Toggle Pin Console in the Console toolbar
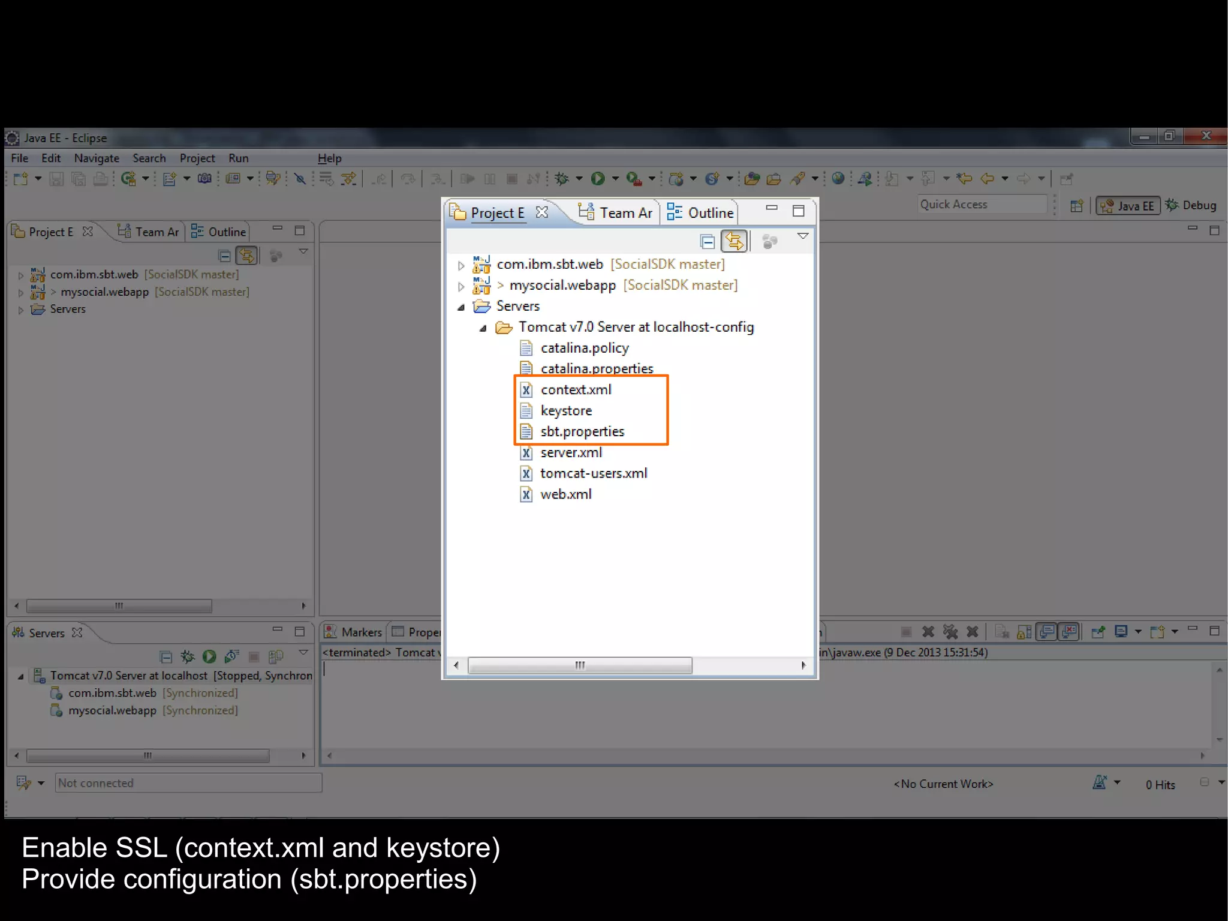The image size is (1228, 921). point(1098,632)
